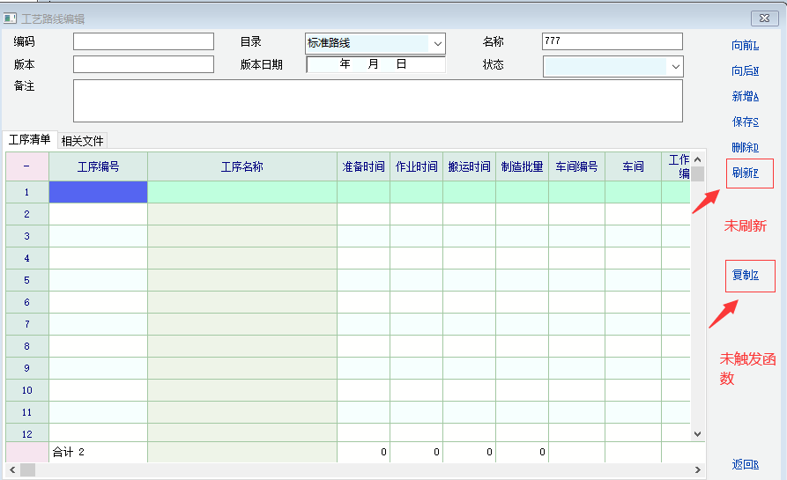Click the 向后 (next) button
Screen dimensions: 787x480
click(x=745, y=71)
